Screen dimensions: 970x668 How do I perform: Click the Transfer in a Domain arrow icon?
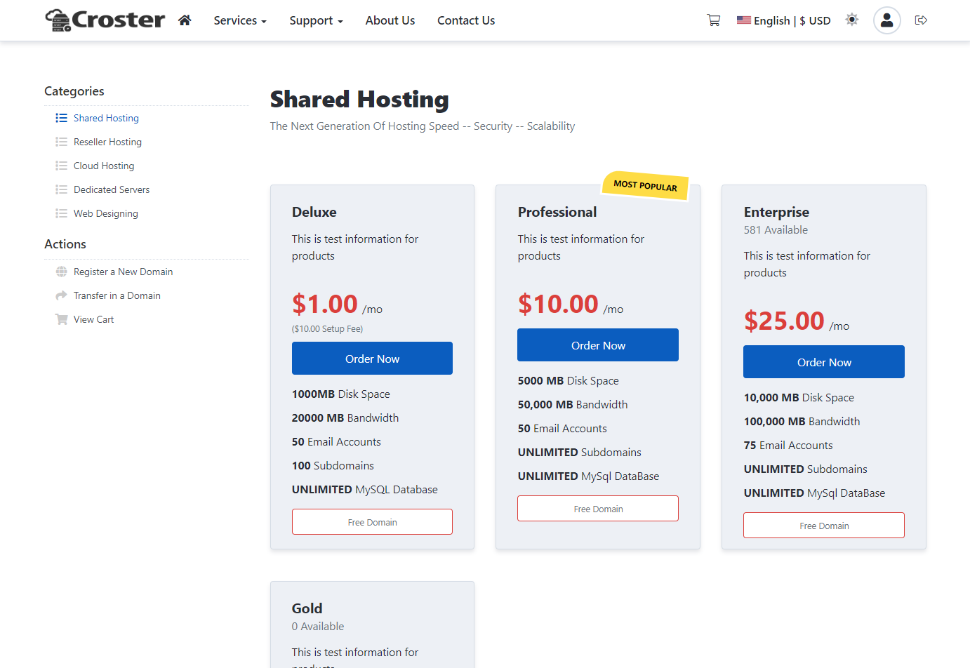point(62,295)
